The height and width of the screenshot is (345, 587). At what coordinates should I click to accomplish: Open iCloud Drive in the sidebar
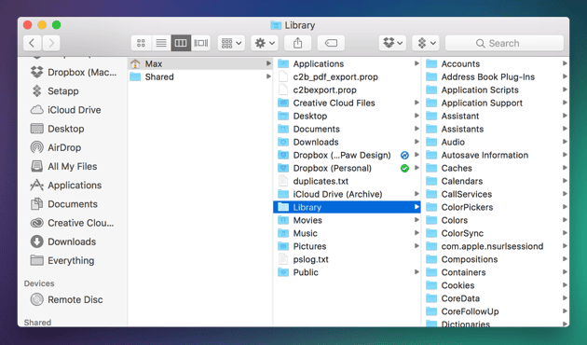65,110
